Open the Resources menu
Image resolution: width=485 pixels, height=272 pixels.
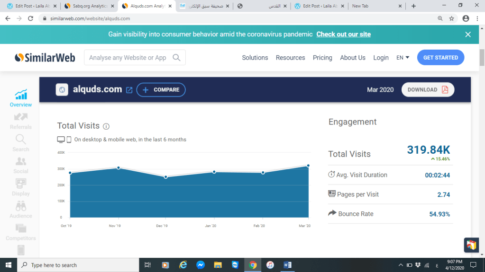pos(290,58)
